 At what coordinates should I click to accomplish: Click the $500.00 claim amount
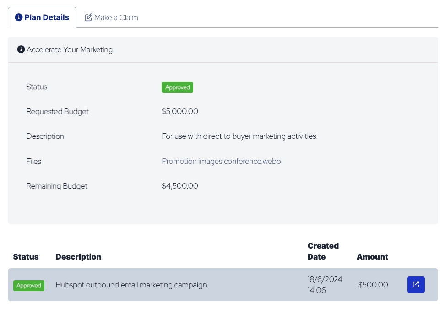(x=373, y=285)
